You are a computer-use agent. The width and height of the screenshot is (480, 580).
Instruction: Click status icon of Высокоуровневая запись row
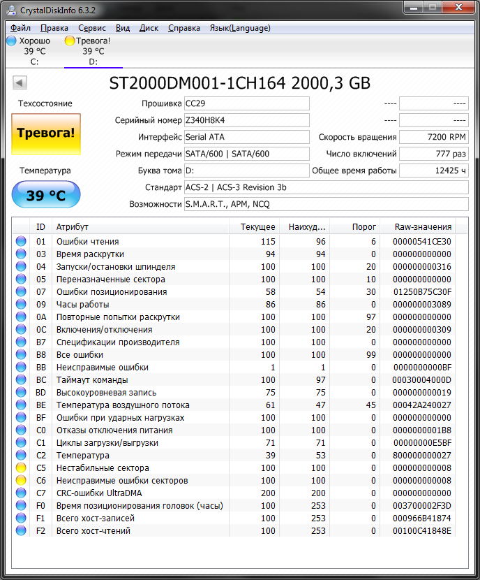[x=21, y=392]
